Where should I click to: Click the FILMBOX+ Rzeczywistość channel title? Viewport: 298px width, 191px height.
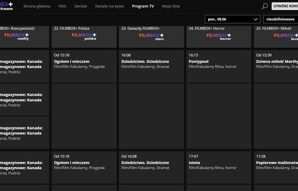coord(17,29)
